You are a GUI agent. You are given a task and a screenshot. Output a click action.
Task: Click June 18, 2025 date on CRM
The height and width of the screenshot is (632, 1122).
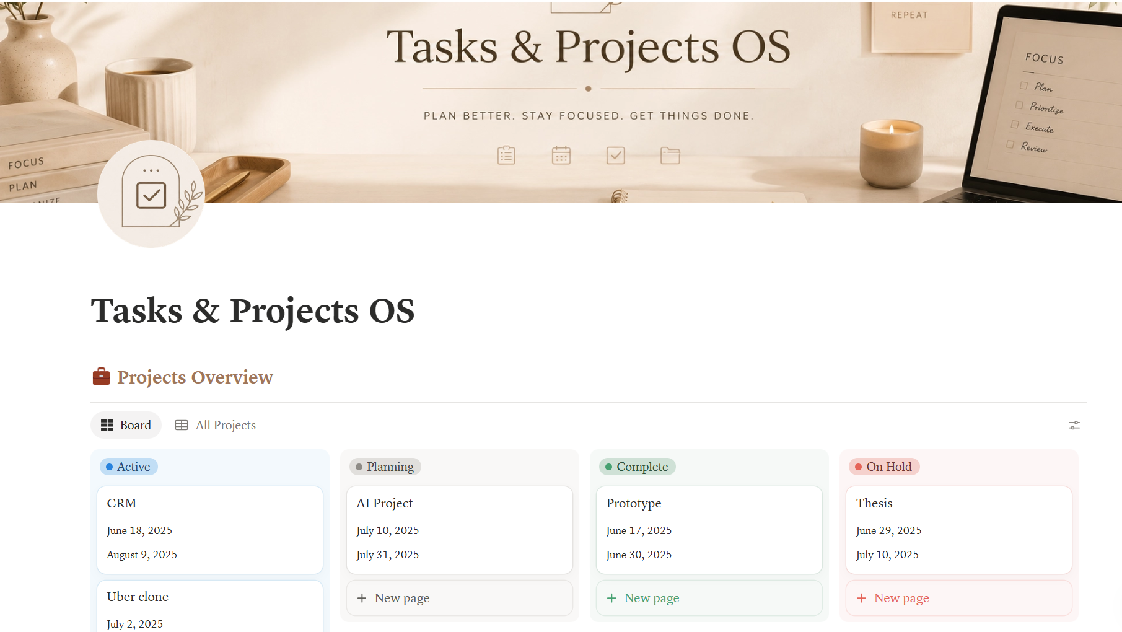pyautogui.click(x=139, y=530)
